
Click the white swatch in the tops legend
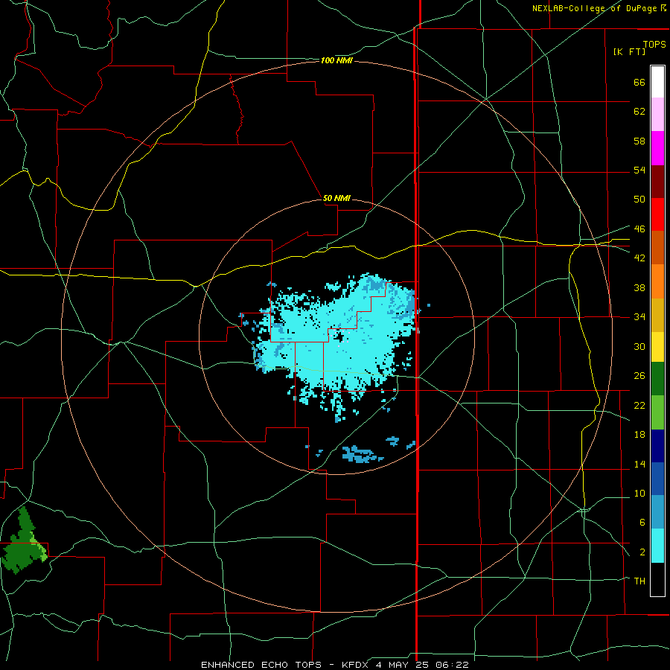point(657,82)
